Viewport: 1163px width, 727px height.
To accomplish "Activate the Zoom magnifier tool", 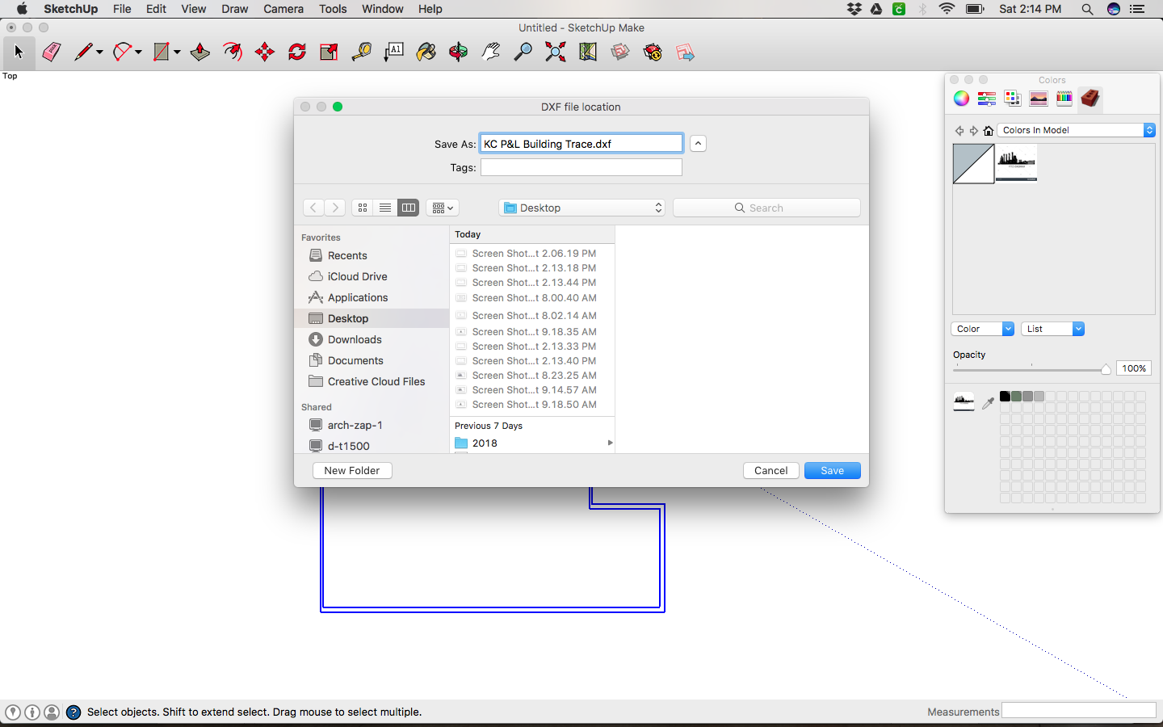I will click(523, 53).
